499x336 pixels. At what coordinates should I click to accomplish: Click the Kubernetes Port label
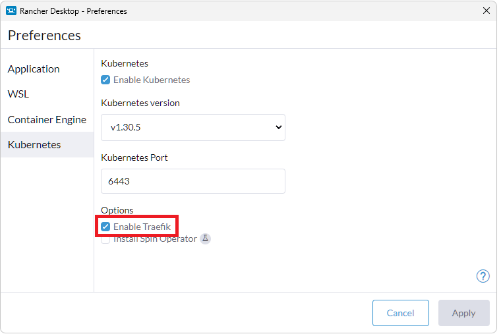point(134,157)
